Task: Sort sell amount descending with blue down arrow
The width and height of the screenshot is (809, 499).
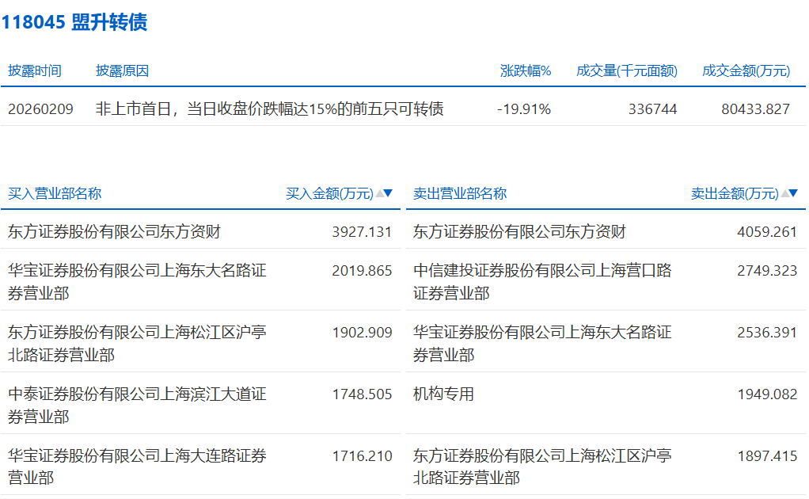Action: point(793,193)
